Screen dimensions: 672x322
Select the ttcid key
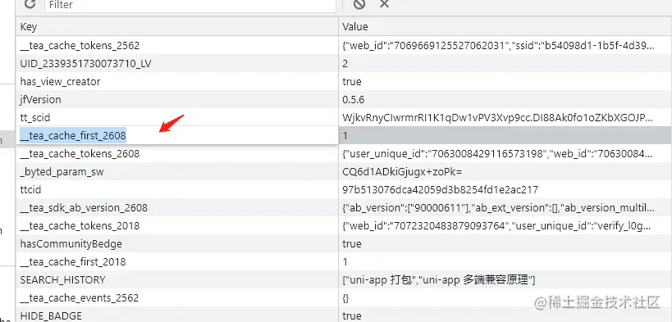click(30, 189)
